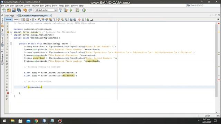Click the Stop Macro Recording square icon
The height and width of the screenshot is (124, 221).
coord(83,20)
